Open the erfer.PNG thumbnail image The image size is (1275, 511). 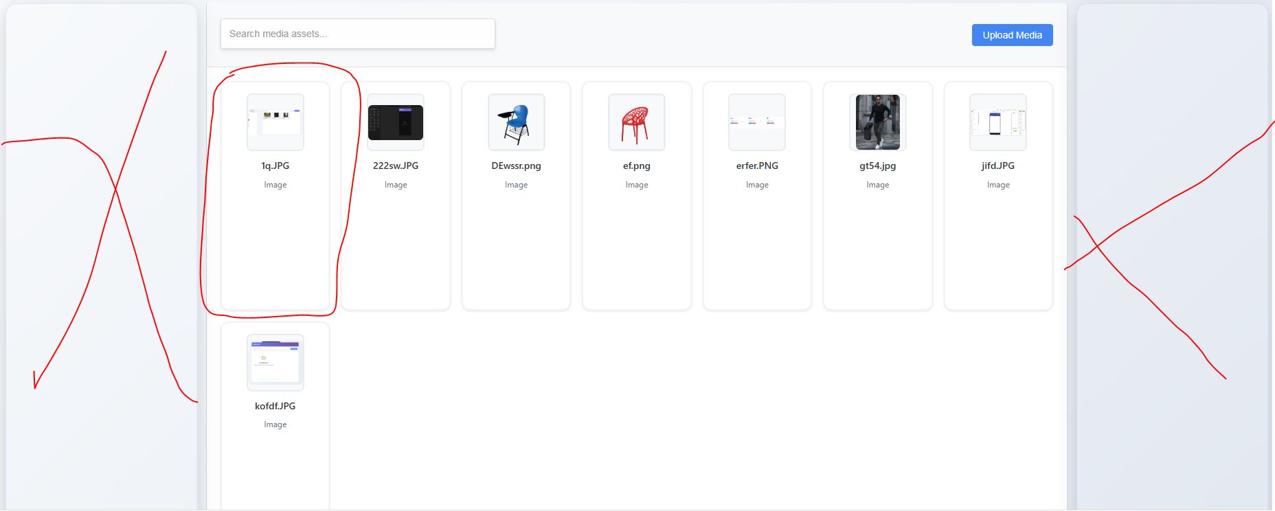point(756,122)
